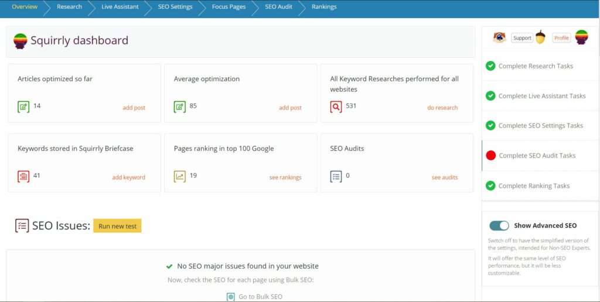Toggle the Show Advanced SEO switch
Viewport: 600px width, 302px height.
coord(499,225)
